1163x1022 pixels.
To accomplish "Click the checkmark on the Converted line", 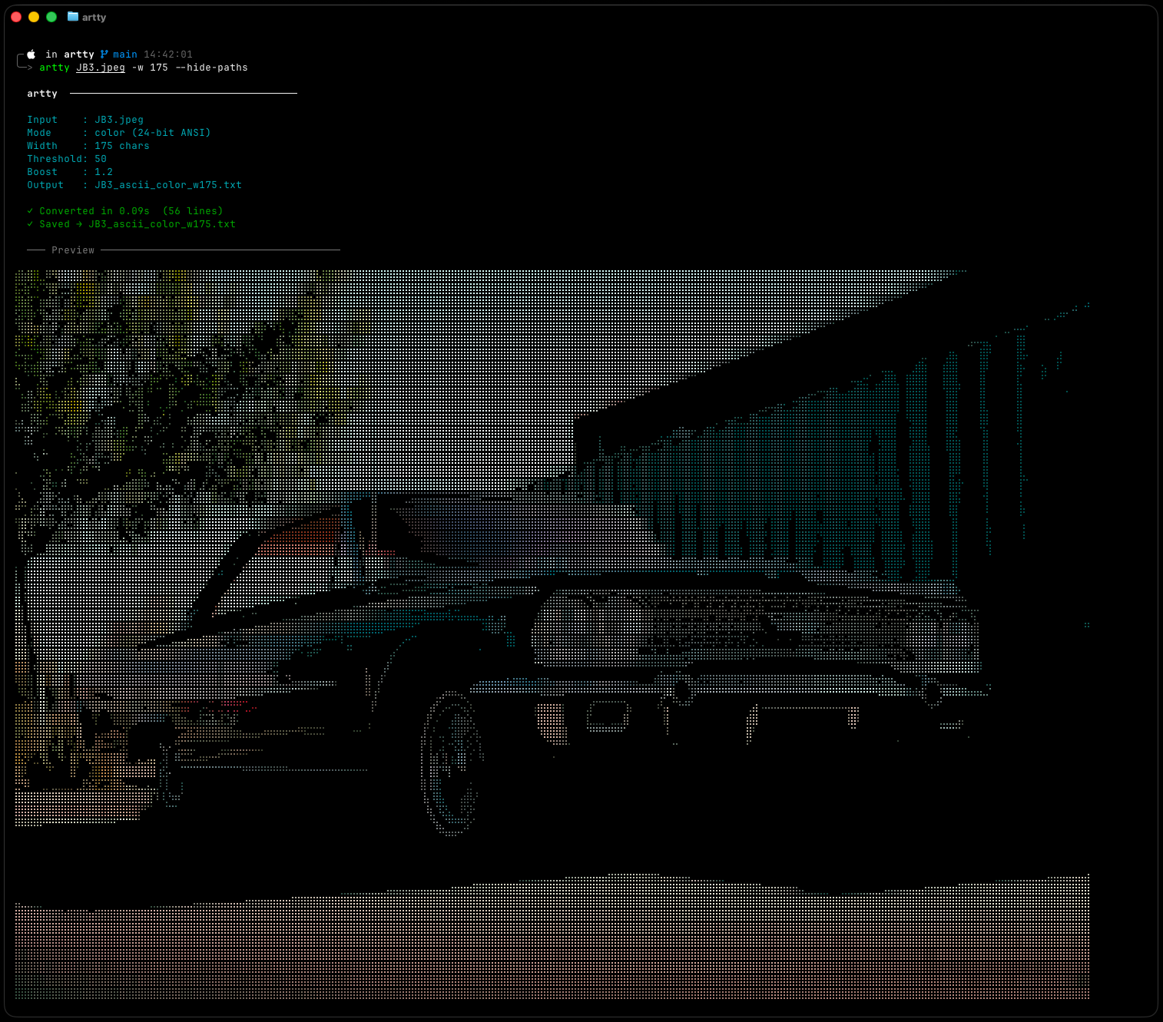I will (30, 210).
